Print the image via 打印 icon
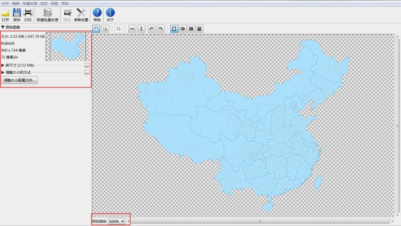The image size is (401, 226). click(28, 14)
